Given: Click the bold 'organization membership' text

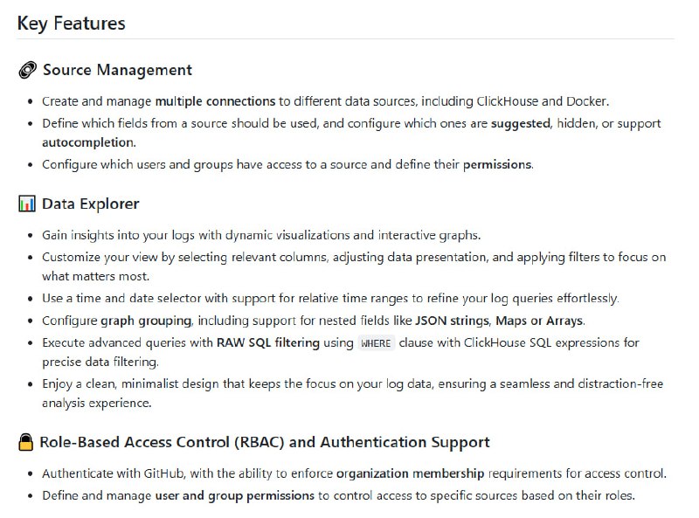Looking at the screenshot, I should [410, 473].
